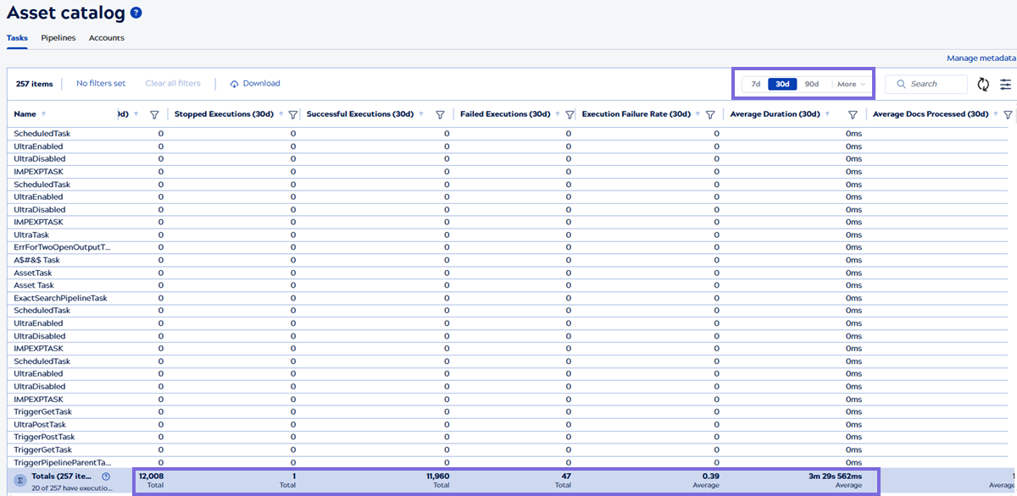Click the Name column header
This screenshot has width=1017, height=496.
tap(25, 113)
